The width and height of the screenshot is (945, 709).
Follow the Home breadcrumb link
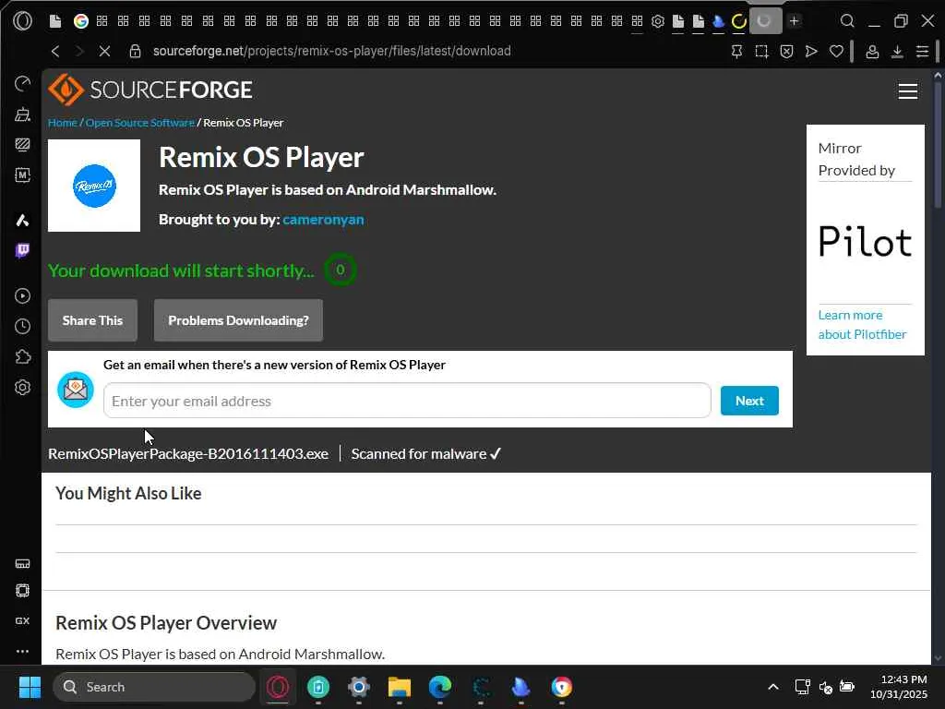(x=63, y=123)
